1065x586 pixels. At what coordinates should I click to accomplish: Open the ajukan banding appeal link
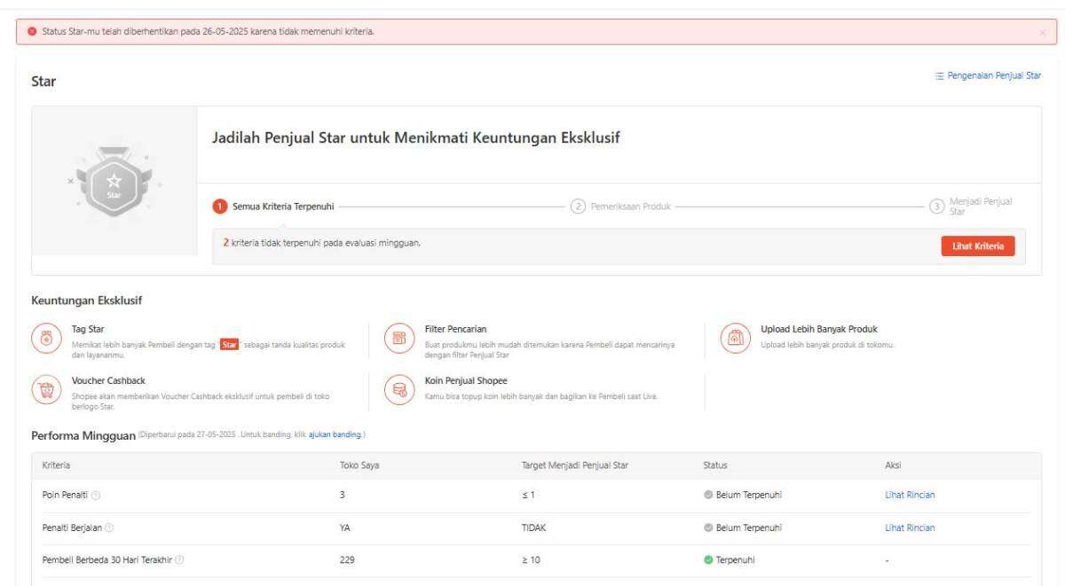click(x=335, y=434)
